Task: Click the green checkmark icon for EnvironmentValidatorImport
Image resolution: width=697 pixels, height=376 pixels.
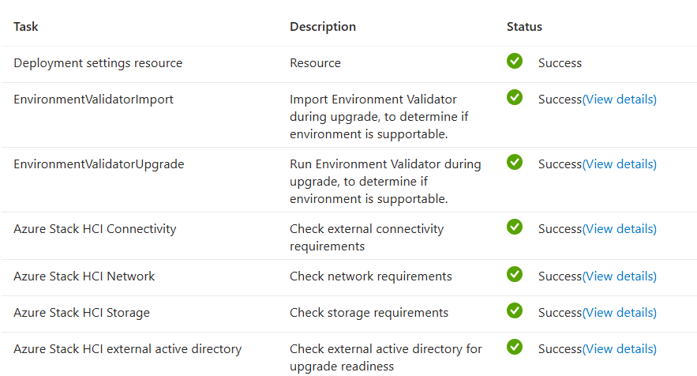Action: pyautogui.click(x=515, y=97)
